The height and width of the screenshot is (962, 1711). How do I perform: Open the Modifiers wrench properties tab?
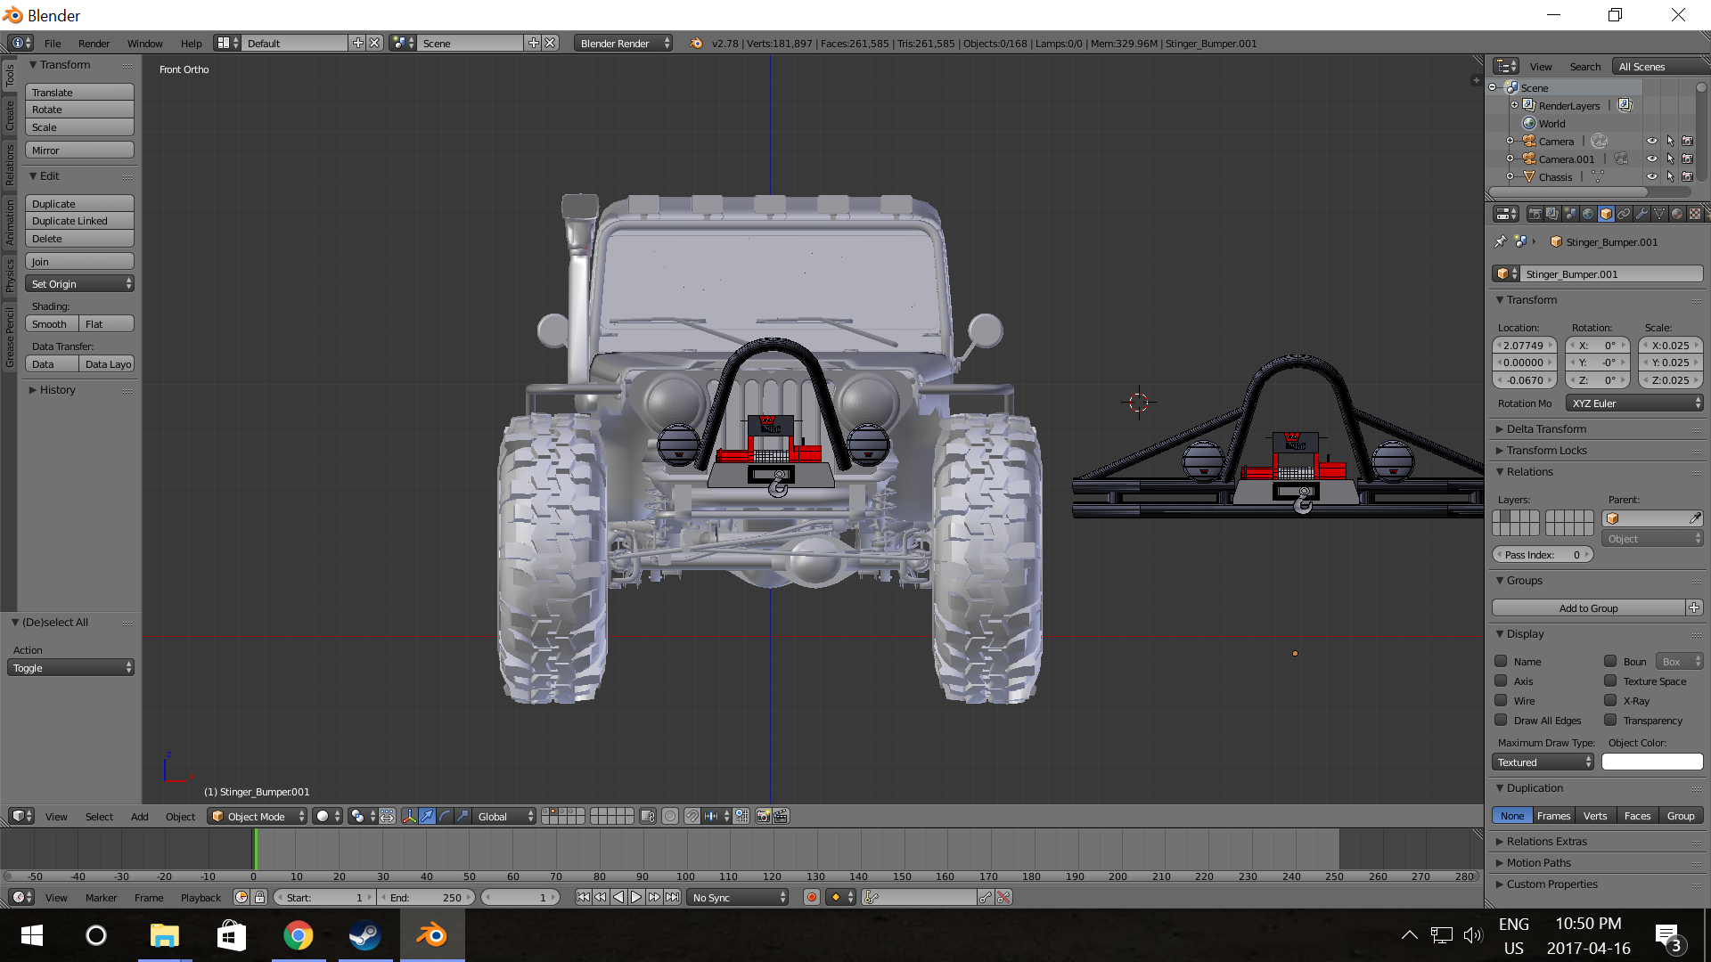1641,214
